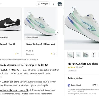99x96 pixels.
Task: Show the third shoe thumbnail view
Action: click(86, 55)
